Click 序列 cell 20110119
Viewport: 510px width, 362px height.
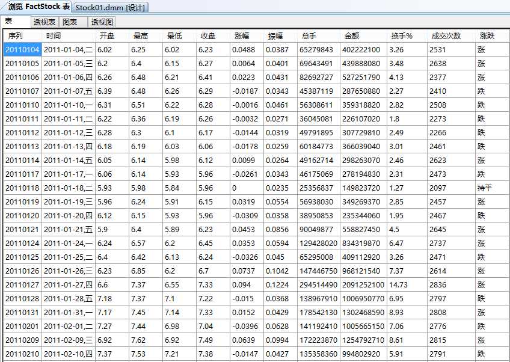pos(23,201)
